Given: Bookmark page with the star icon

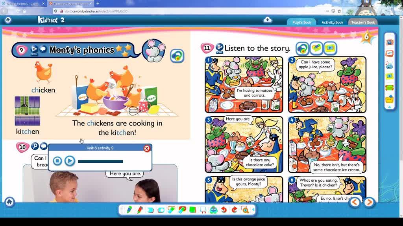Looking at the screenshot, I should [x=339, y=11].
